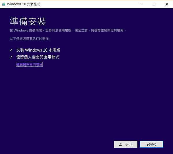
Task: Click the disabled maximize button in title bar
Action: [154, 4]
